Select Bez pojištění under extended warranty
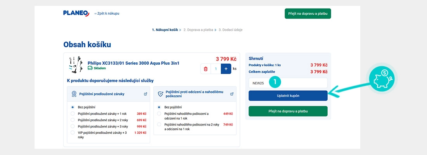 tap(73, 107)
